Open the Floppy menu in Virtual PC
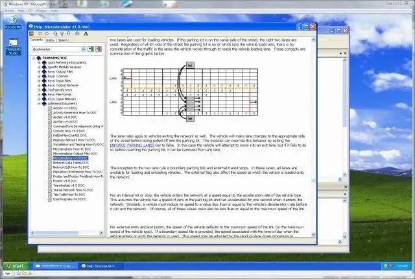415x279 pixels. pyautogui.click(x=41, y=11)
